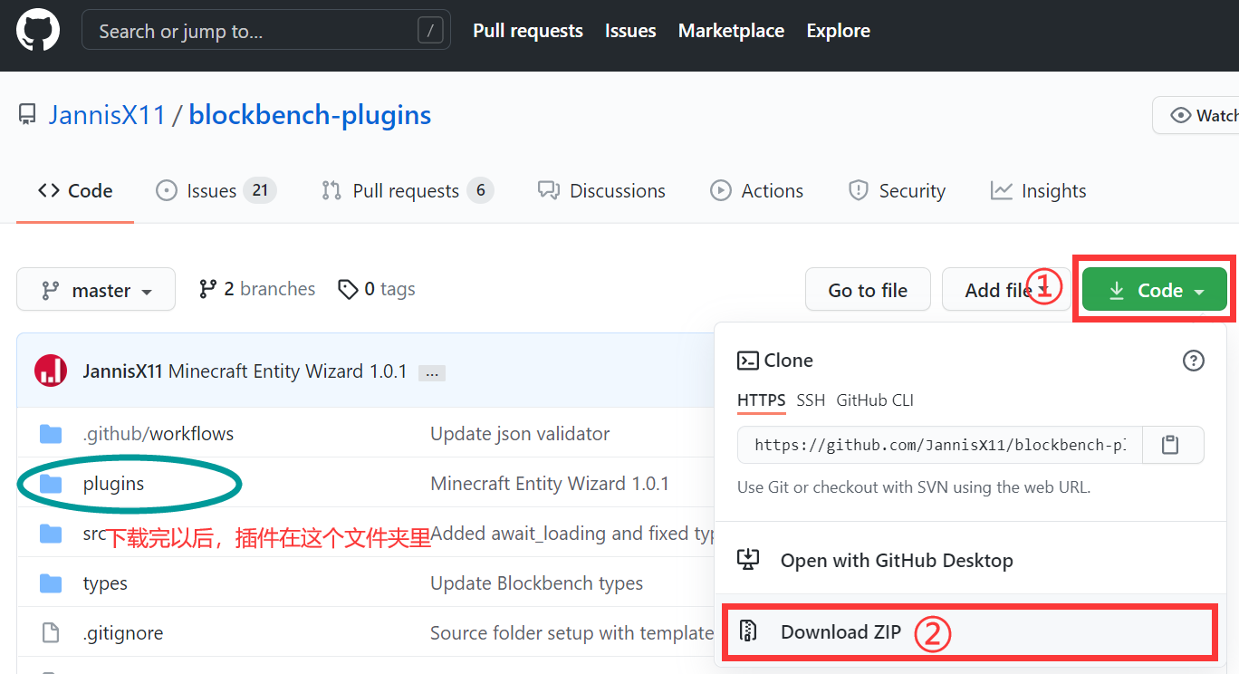The height and width of the screenshot is (674, 1239).
Task: Open the GitHub home logo
Action: pyautogui.click(x=38, y=31)
